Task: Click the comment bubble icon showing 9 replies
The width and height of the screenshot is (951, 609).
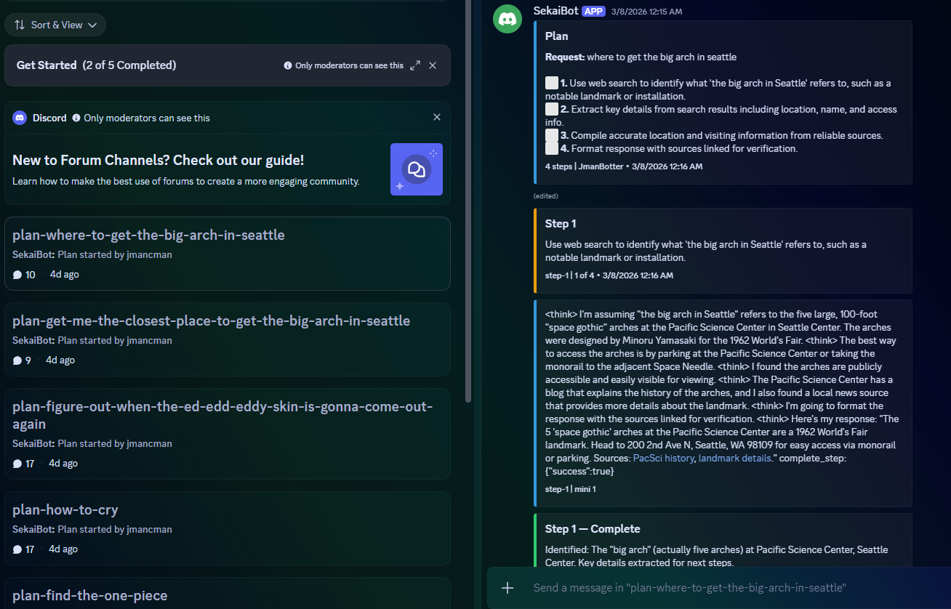Action: coord(17,360)
